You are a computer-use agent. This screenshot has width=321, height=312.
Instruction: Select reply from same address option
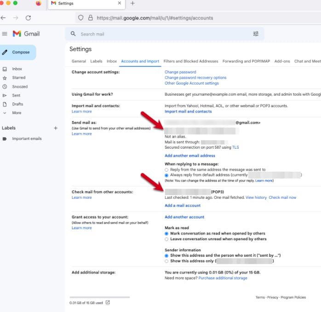[166, 170]
